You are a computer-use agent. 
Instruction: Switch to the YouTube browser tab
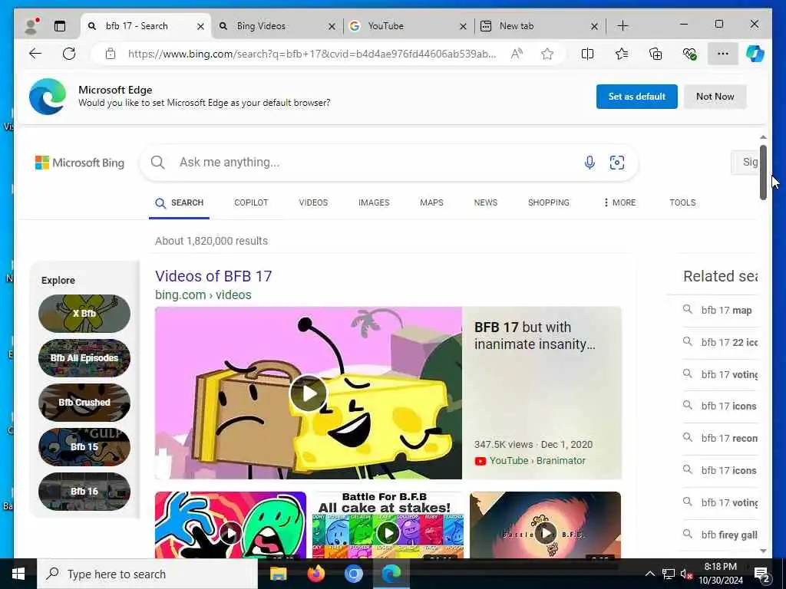pos(385,26)
